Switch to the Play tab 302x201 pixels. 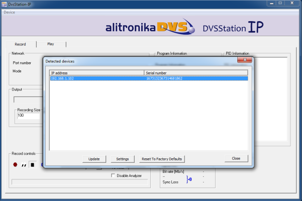[51, 44]
